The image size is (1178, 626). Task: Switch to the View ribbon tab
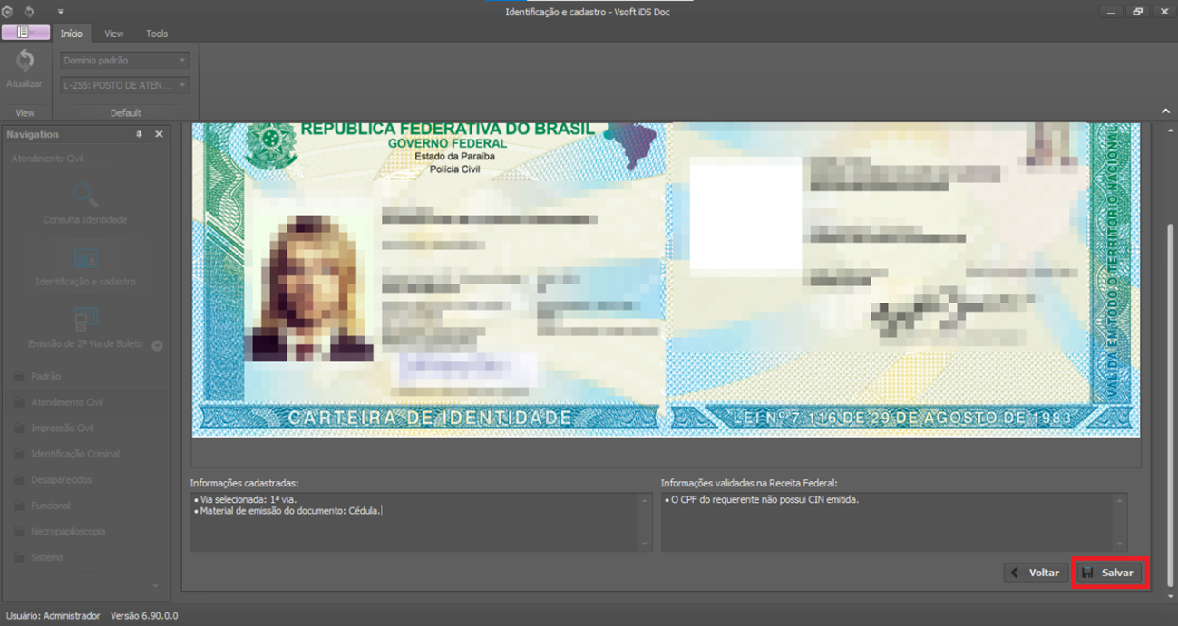point(113,34)
